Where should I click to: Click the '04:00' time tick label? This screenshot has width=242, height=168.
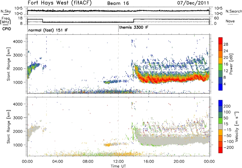[58, 161]
